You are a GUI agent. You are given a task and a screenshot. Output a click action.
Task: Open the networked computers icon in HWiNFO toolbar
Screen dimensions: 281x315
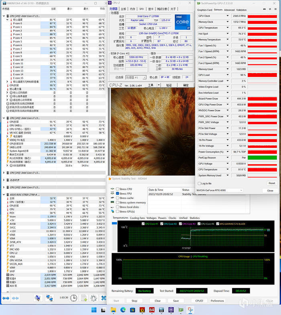[49, 298]
